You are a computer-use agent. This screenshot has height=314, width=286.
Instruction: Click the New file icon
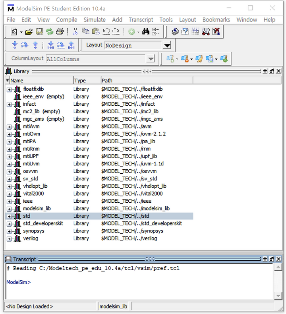click(x=14, y=32)
